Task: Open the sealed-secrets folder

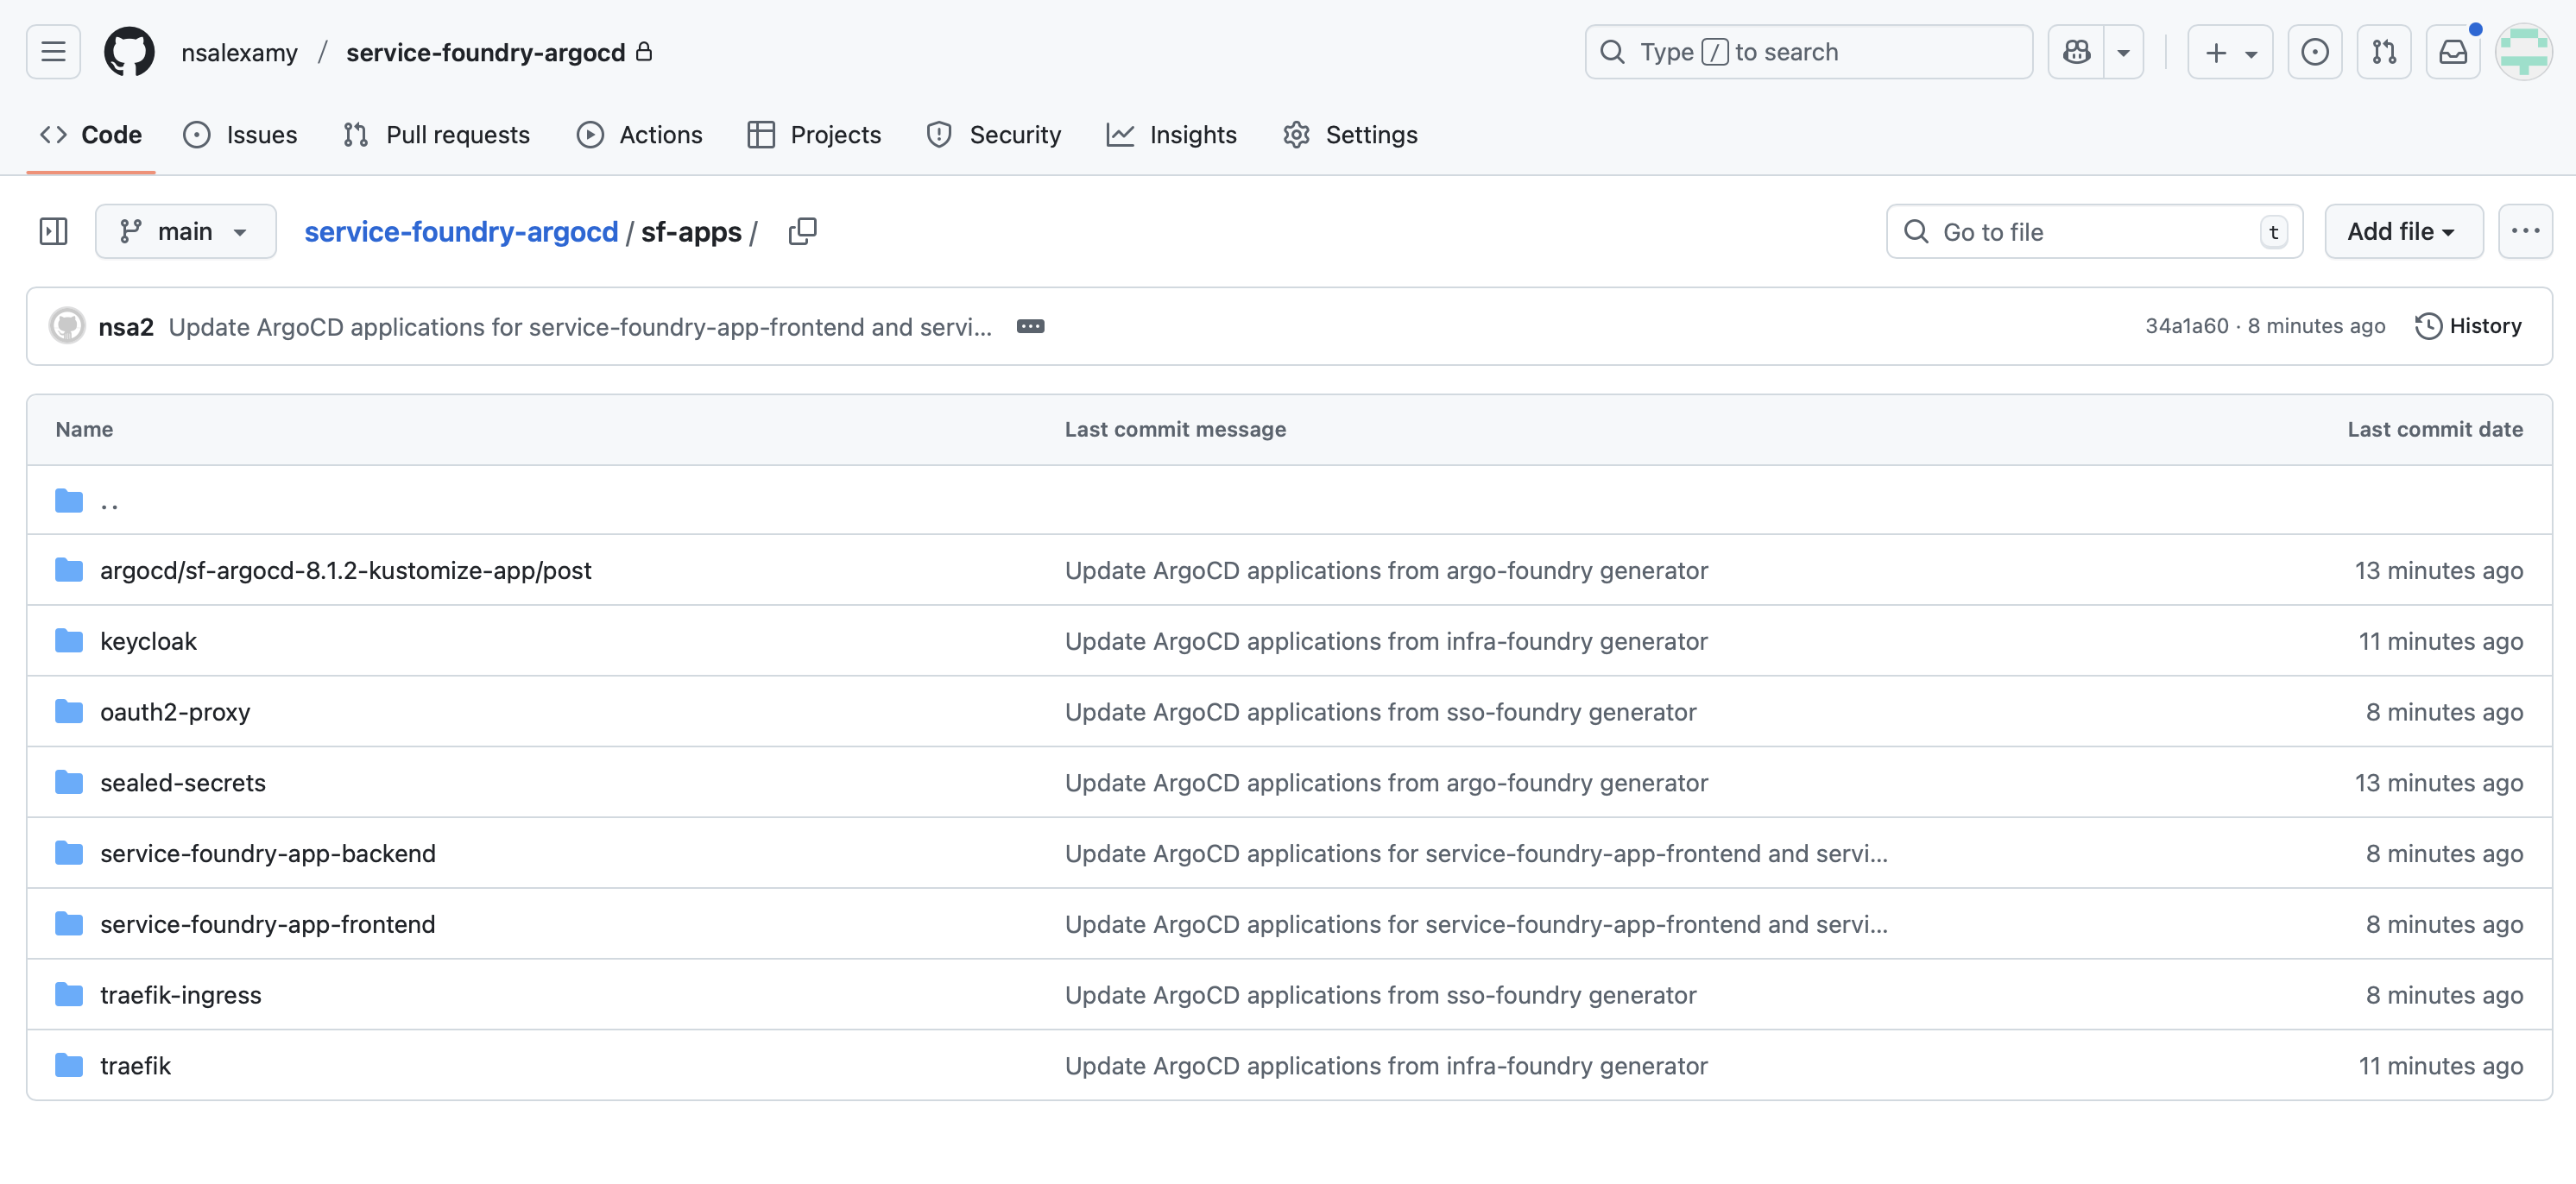Action: click(183, 783)
